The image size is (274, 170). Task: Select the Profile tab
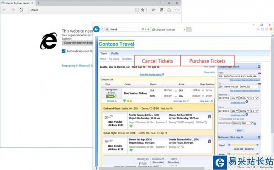(x=115, y=54)
